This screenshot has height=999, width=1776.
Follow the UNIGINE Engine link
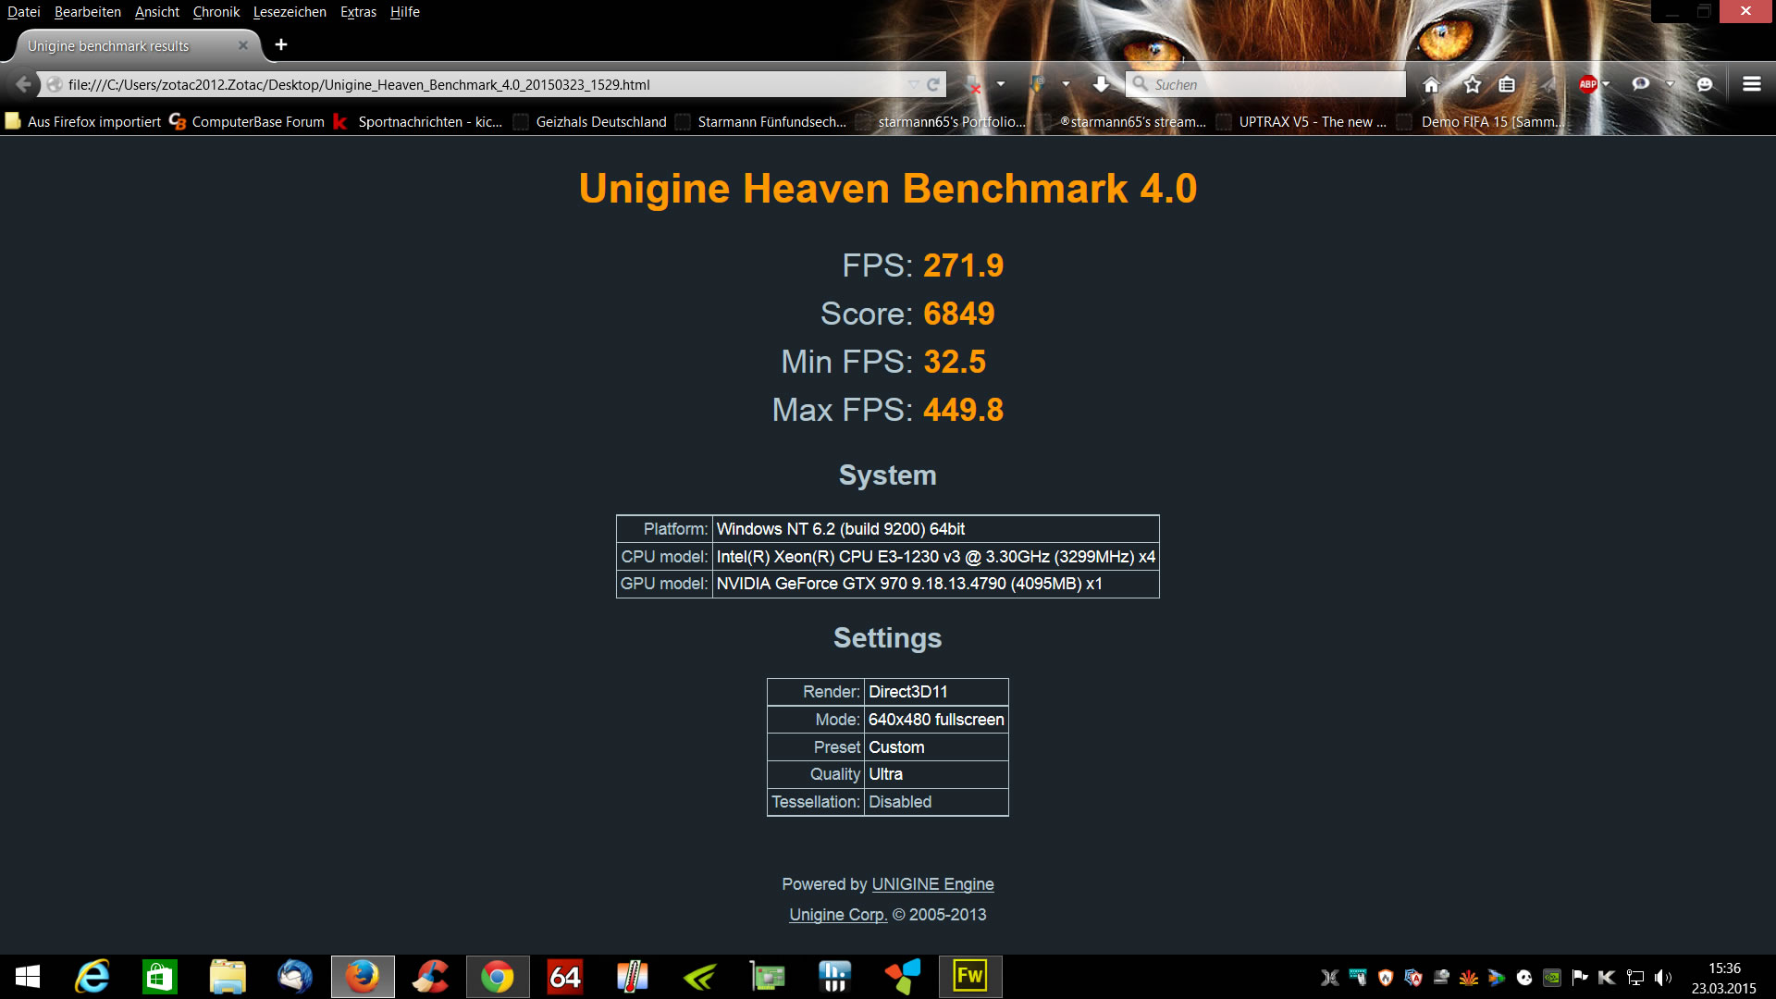(x=932, y=884)
